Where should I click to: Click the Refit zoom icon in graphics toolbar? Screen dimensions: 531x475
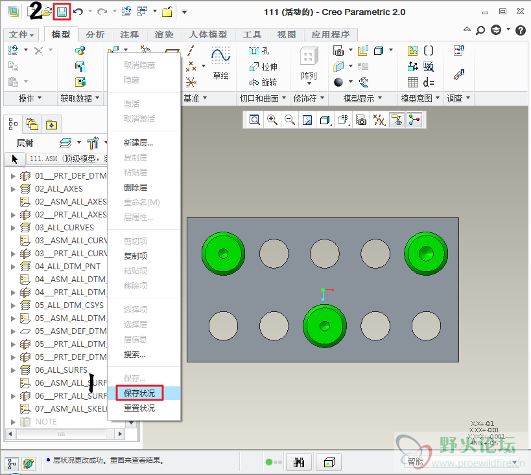[x=254, y=120]
